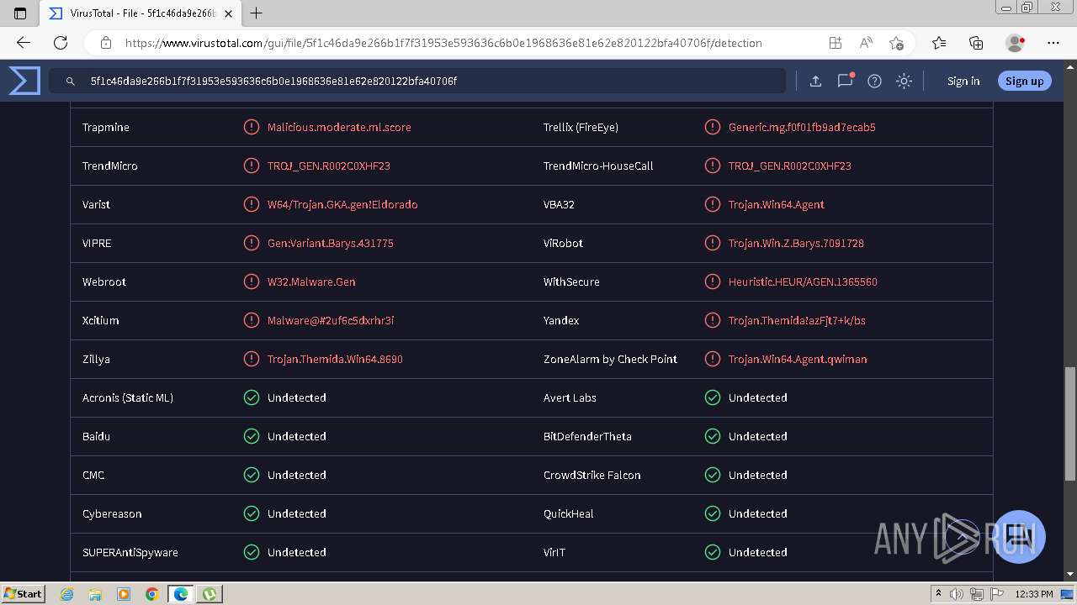Select W32.Malware.Gen detection text
1077x605 pixels.
coord(311,281)
